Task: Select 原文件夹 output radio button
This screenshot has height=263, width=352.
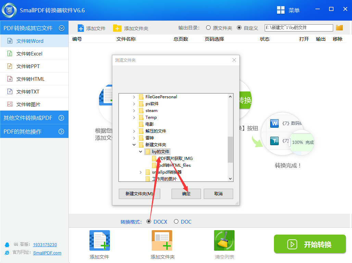Action: pos(208,28)
